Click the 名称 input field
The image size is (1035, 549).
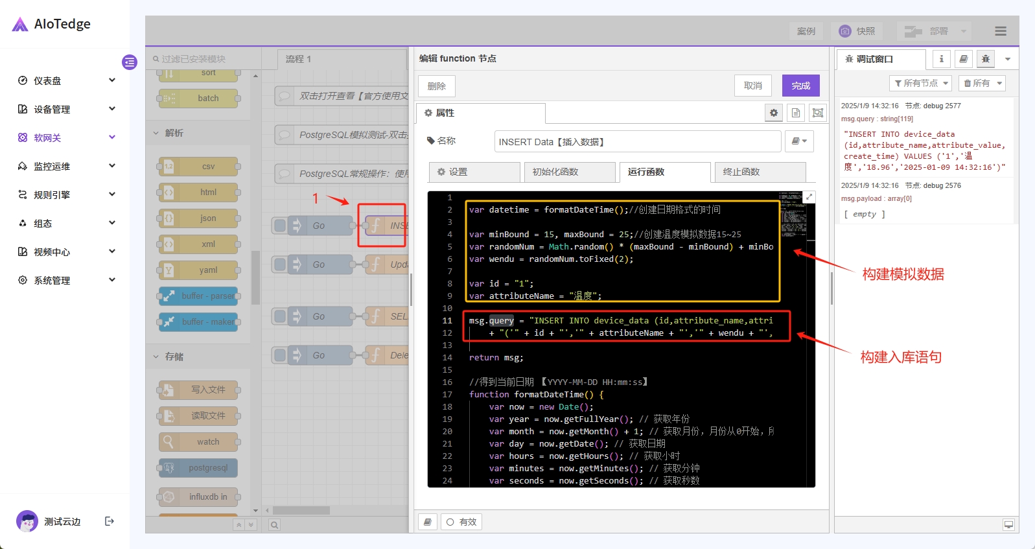coord(637,142)
